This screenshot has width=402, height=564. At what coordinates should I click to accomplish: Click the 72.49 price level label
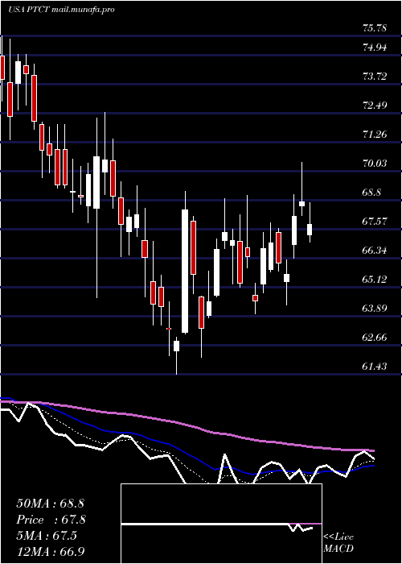(375, 106)
